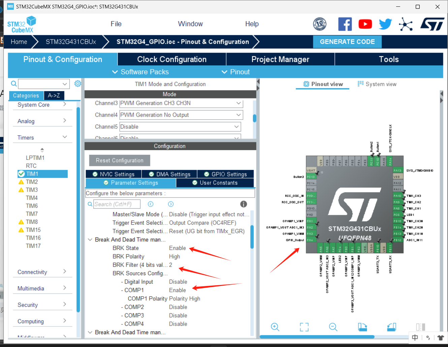Screen dimensions: 448x347
Task: Rotate the chip counter-clockwise icon
Action: [x=391, y=327]
